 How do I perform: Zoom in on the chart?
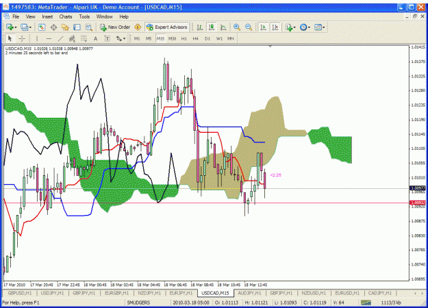[x=237, y=27]
